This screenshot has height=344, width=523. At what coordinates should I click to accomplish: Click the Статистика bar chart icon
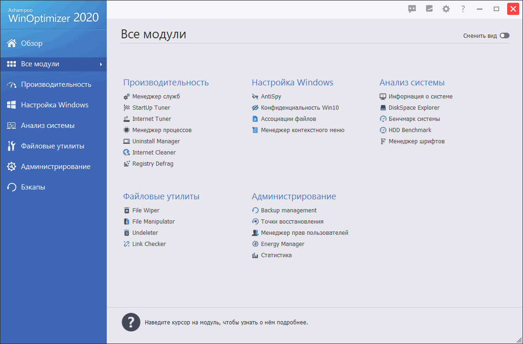(x=255, y=255)
